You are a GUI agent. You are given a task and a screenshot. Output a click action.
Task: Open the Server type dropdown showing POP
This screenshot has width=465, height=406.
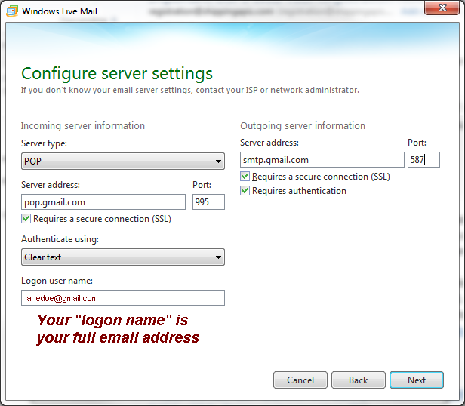(123, 161)
